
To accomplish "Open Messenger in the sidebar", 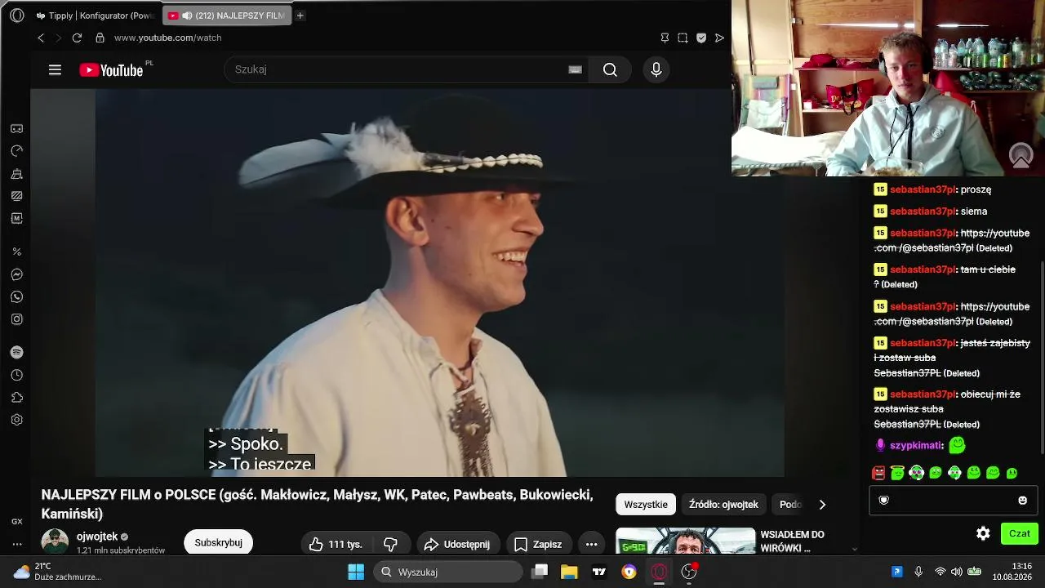I will (16, 274).
